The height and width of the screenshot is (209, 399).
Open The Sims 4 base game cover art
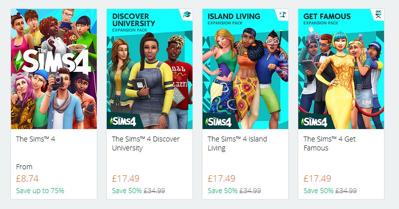(x=54, y=69)
